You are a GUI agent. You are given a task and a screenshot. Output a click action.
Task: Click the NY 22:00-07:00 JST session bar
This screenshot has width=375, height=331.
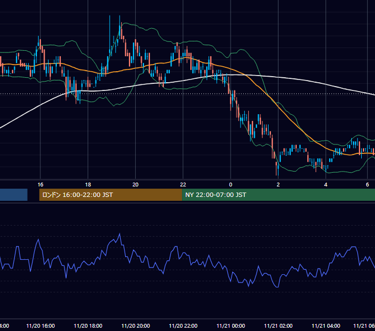[x=278, y=195]
